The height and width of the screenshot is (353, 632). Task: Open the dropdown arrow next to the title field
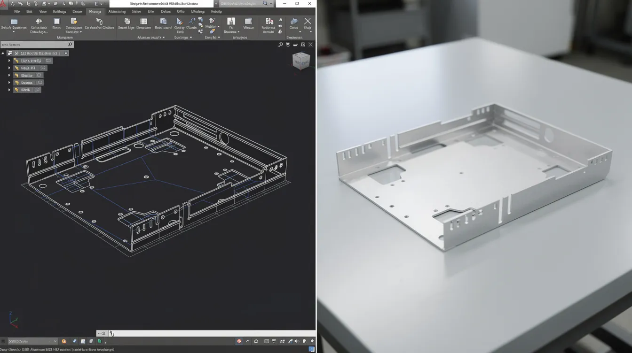click(x=216, y=4)
